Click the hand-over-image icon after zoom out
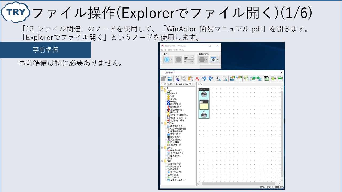Image resolution: width=342 pixels, height=192 pixels. pos(232,78)
